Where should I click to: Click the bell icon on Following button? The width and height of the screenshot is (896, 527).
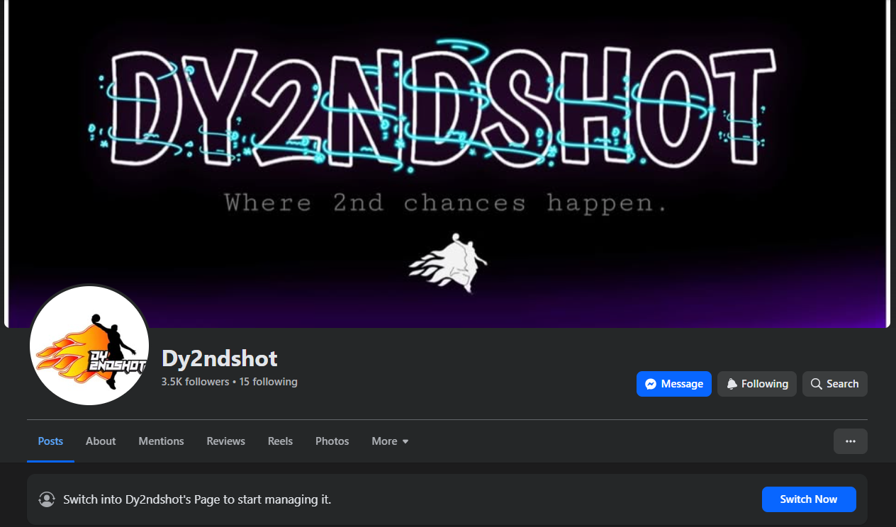[732, 384]
